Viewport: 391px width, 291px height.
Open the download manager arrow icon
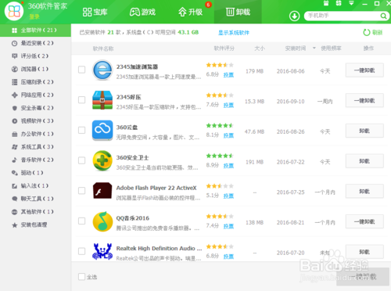[x=294, y=16]
